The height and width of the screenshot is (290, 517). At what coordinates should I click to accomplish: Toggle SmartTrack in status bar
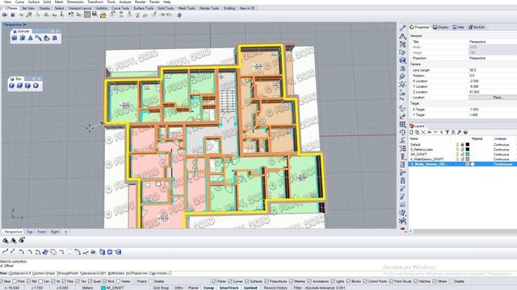click(x=229, y=288)
